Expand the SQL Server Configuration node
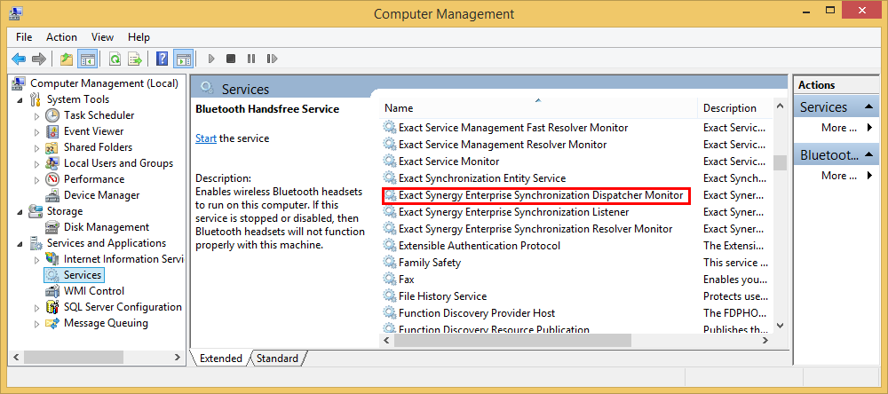The image size is (888, 394). coord(37,308)
